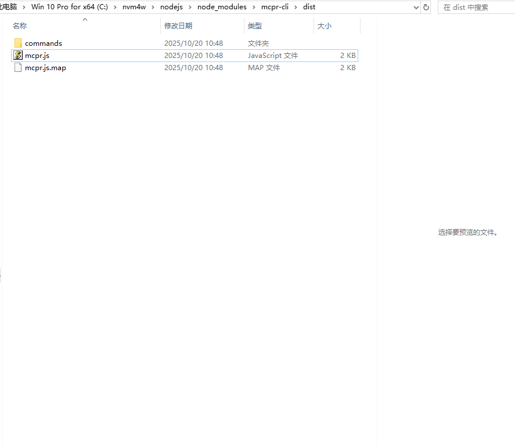Click the mcpr.js JavaScript file icon

(18, 56)
